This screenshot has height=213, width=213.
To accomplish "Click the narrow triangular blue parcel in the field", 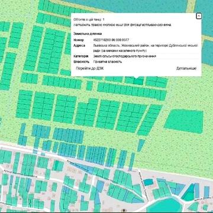I will tap(141, 146).
